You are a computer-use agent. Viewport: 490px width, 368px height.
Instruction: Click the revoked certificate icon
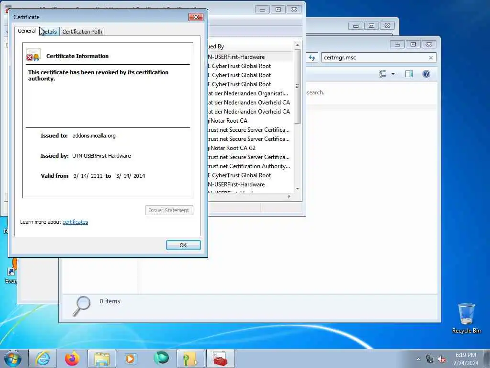(33, 55)
